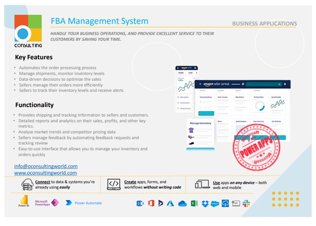Click the mobile sales line chart
Viewport: 316px width, 226px height.
pos(187,86)
